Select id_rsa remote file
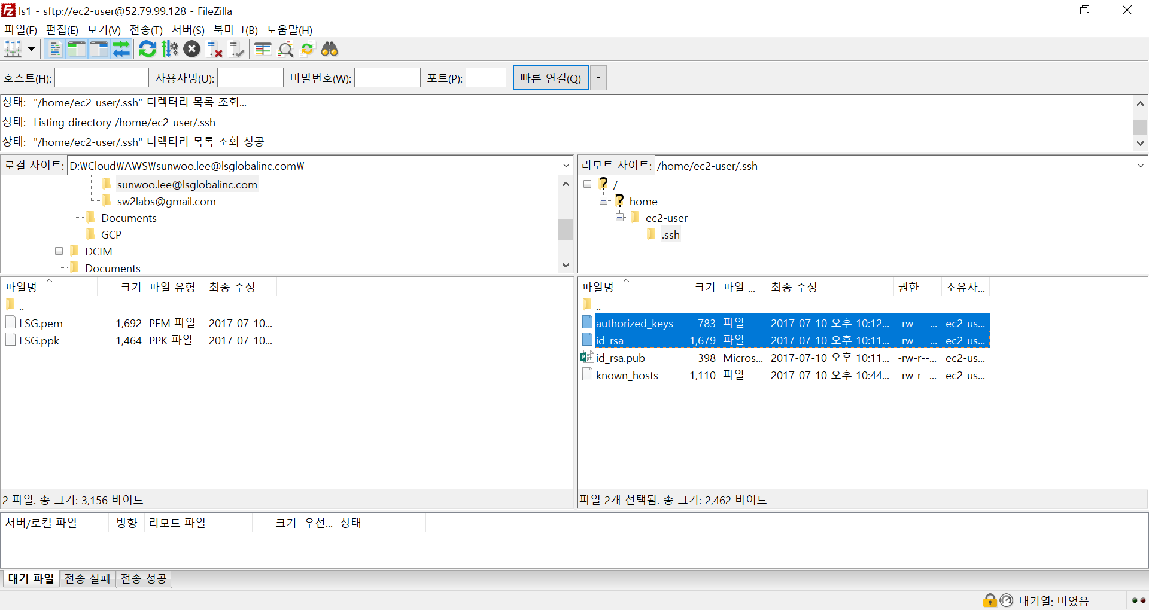Screen dimensions: 1149x610 tap(610, 340)
